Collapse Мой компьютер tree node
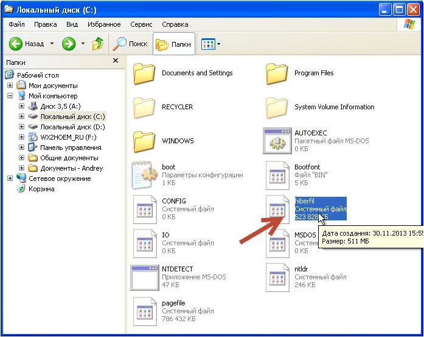Viewport: 424px width, 337px height. pyautogui.click(x=10, y=95)
